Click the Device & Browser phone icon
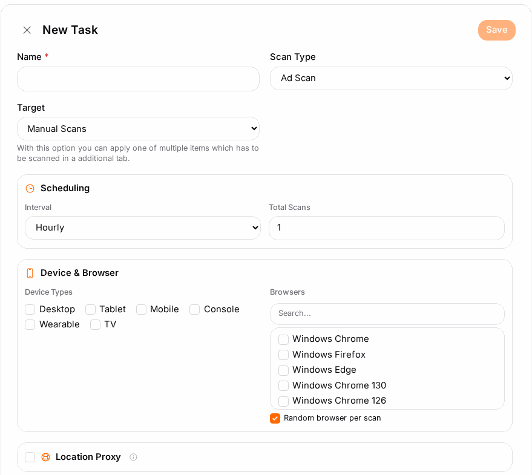Image resolution: width=532 pixels, height=475 pixels. 30,273
